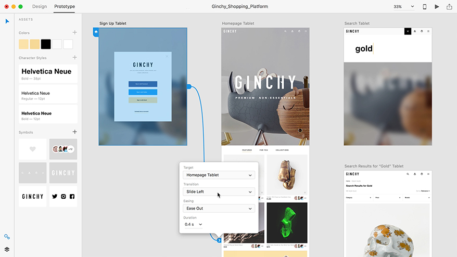Open the Target dropdown showing Homepage Tablet
The width and height of the screenshot is (457, 257).
point(219,175)
